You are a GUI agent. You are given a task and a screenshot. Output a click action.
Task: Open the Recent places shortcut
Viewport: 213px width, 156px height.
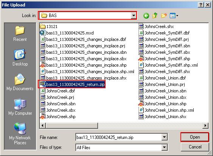pos(20,34)
